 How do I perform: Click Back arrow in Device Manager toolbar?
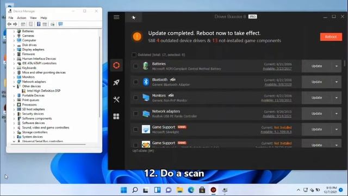(x=9, y=24)
